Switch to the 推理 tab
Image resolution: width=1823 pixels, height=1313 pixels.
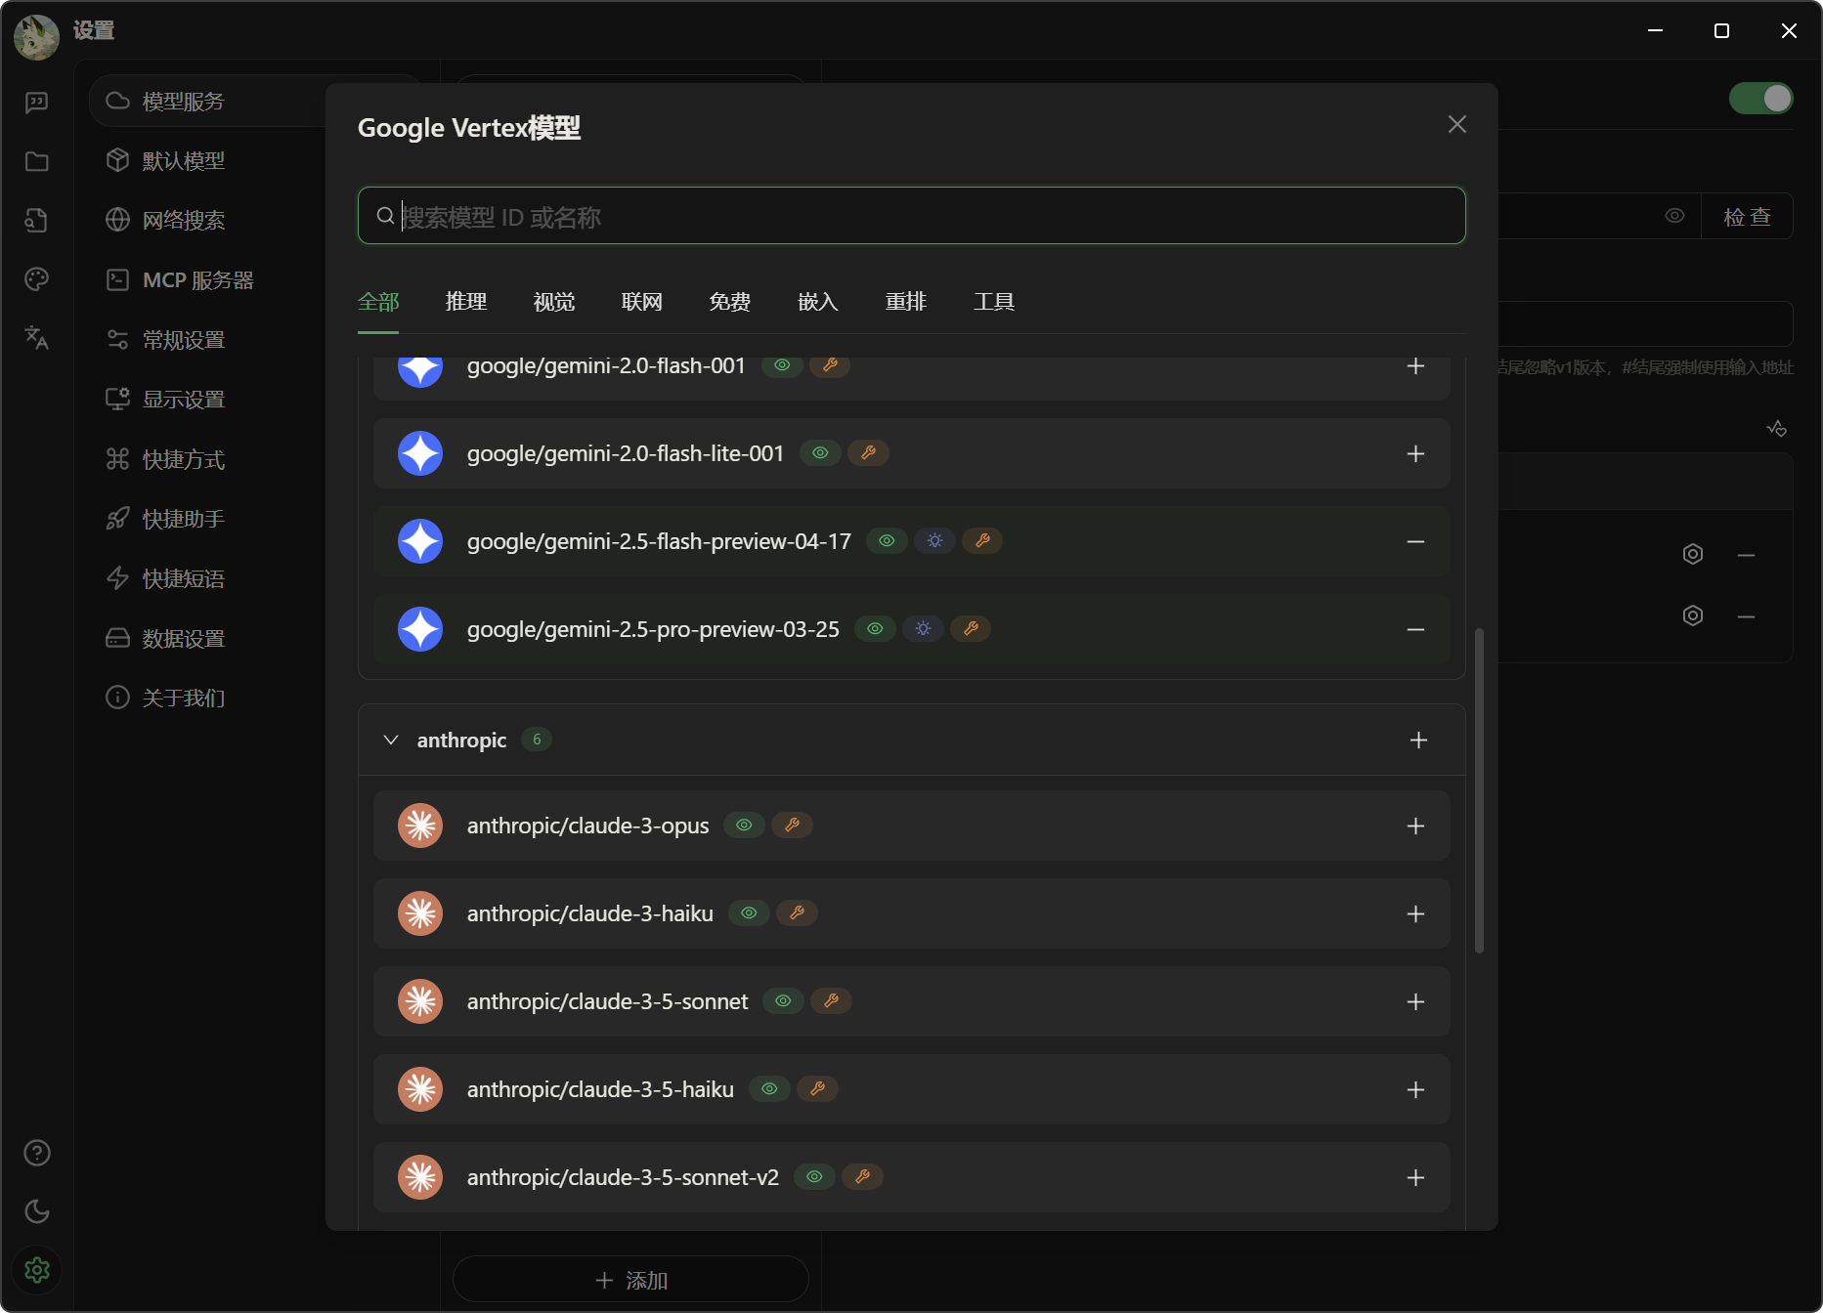tap(466, 302)
